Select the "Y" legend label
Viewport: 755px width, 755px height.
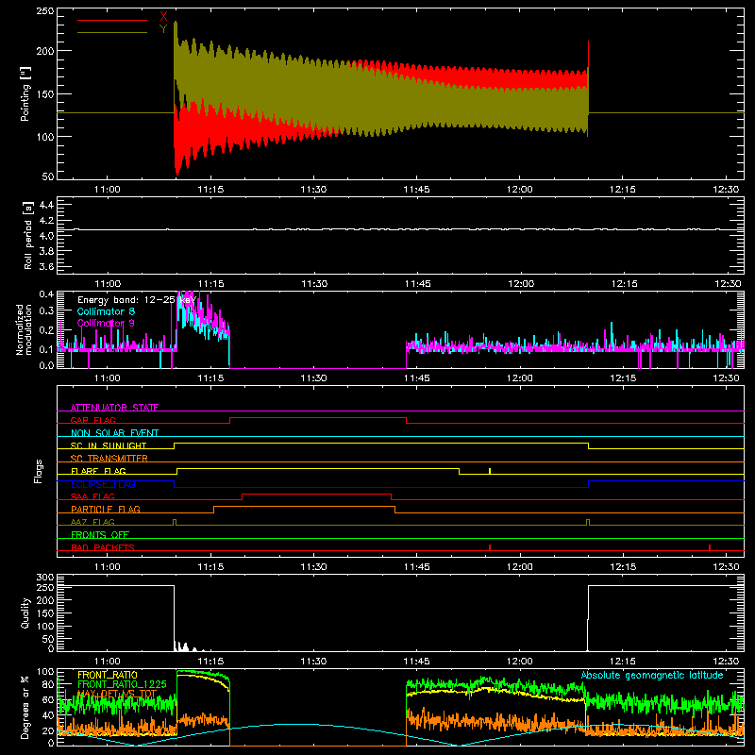coord(163,29)
